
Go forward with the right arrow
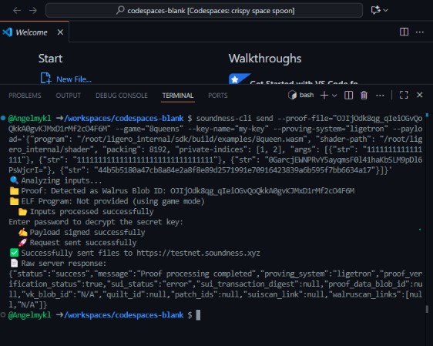pos(33,11)
